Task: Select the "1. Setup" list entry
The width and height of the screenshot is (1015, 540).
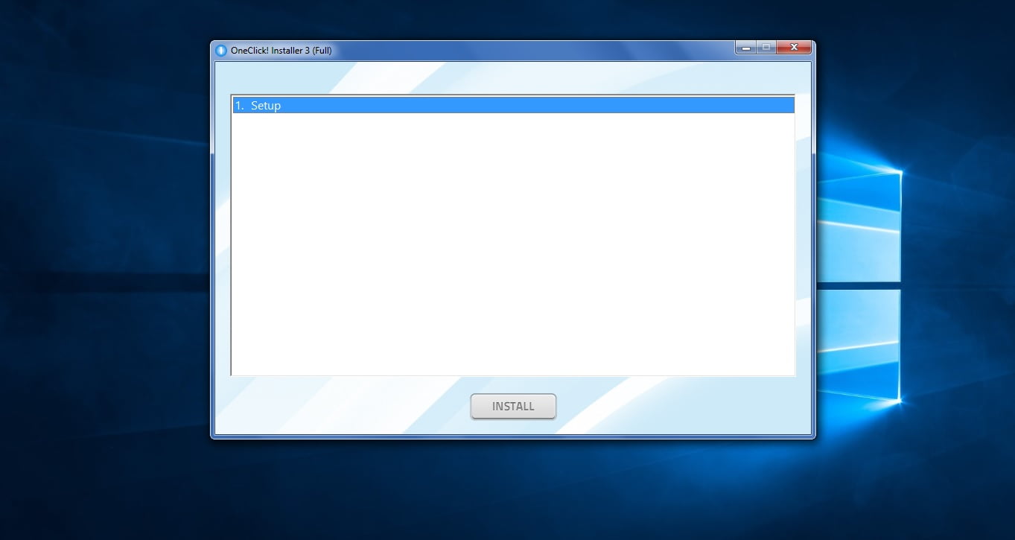Action: coord(512,106)
